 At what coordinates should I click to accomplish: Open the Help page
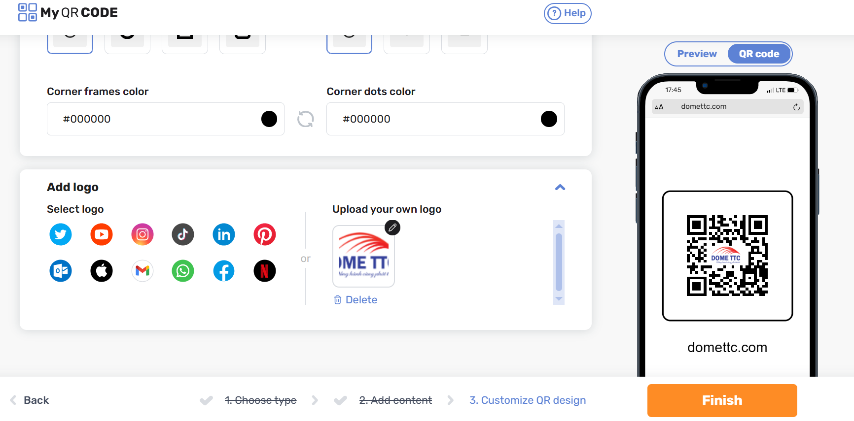(x=568, y=13)
